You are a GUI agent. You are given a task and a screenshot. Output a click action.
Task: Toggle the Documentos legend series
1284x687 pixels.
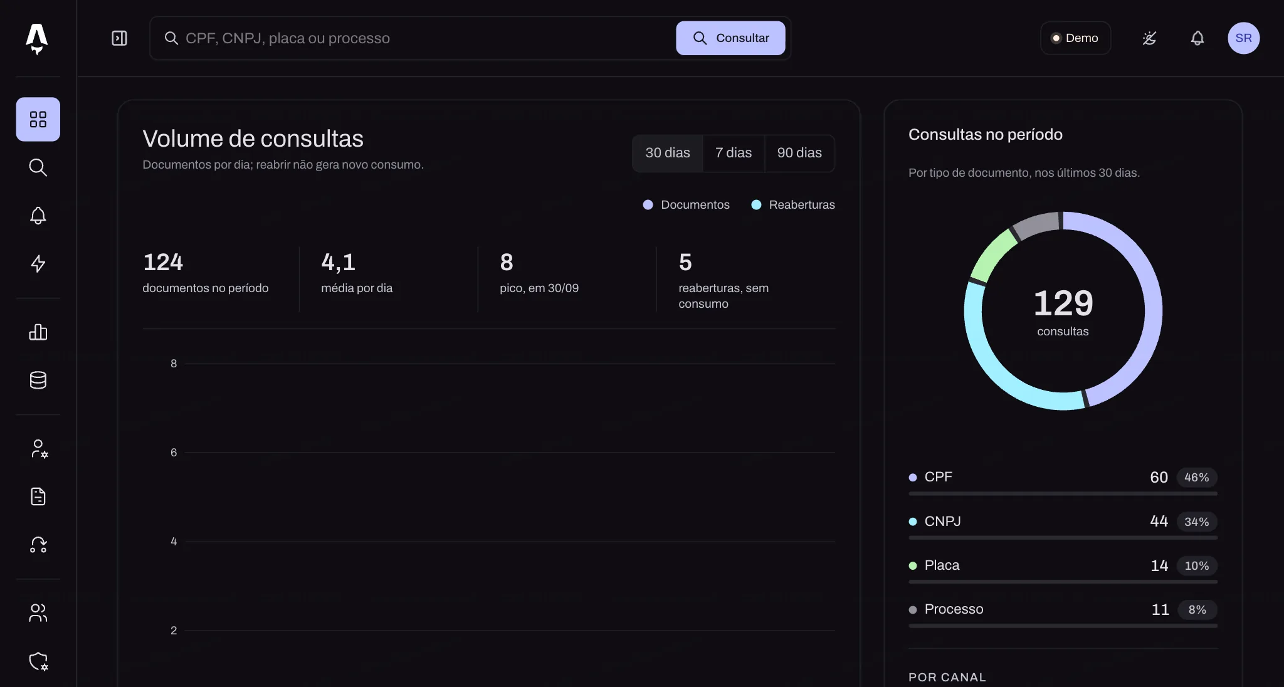click(687, 205)
